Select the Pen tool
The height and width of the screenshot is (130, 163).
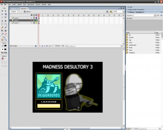click(x=2, y=21)
